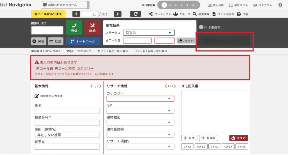
Task: Open 検索架電 search calling
Action: click(x=201, y=14)
